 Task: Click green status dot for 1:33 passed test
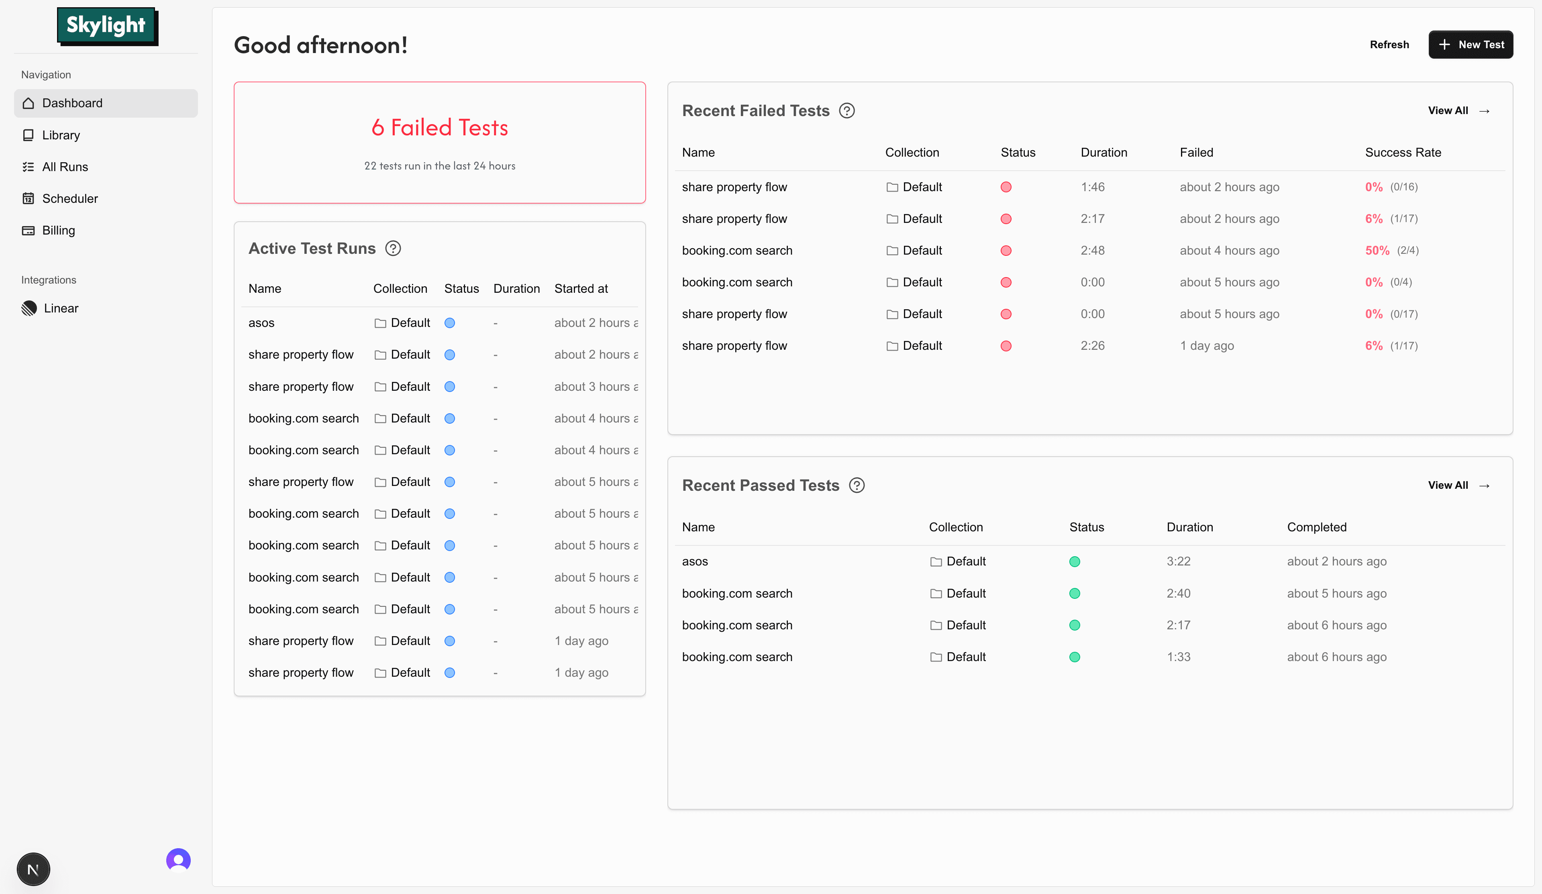1075,657
